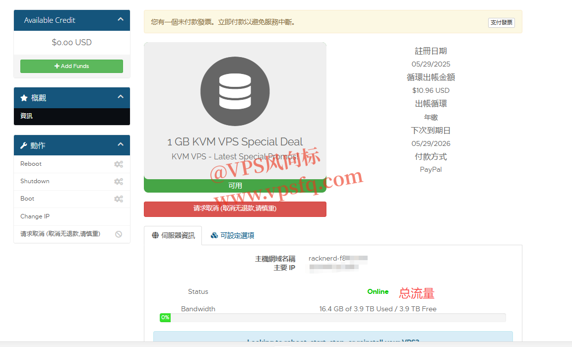Viewport: 572px width, 347px height.
Task: Collapse the 動作 panel chevron
Action: pyautogui.click(x=121, y=144)
